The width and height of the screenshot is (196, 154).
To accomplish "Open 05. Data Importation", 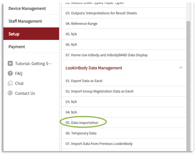I will click(123, 123).
